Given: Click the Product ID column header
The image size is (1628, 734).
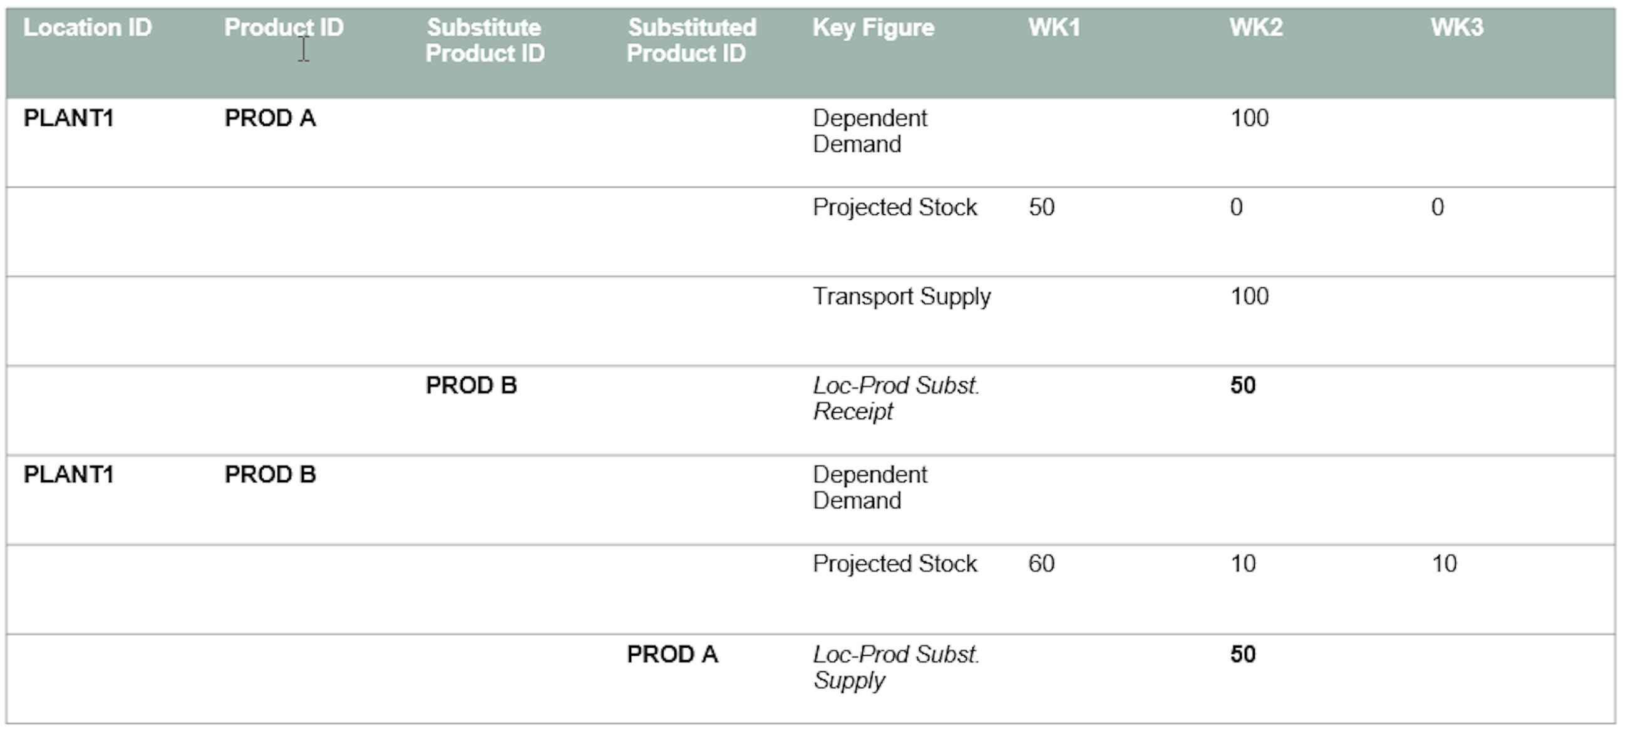Looking at the screenshot, I should [x=284, y=28].
